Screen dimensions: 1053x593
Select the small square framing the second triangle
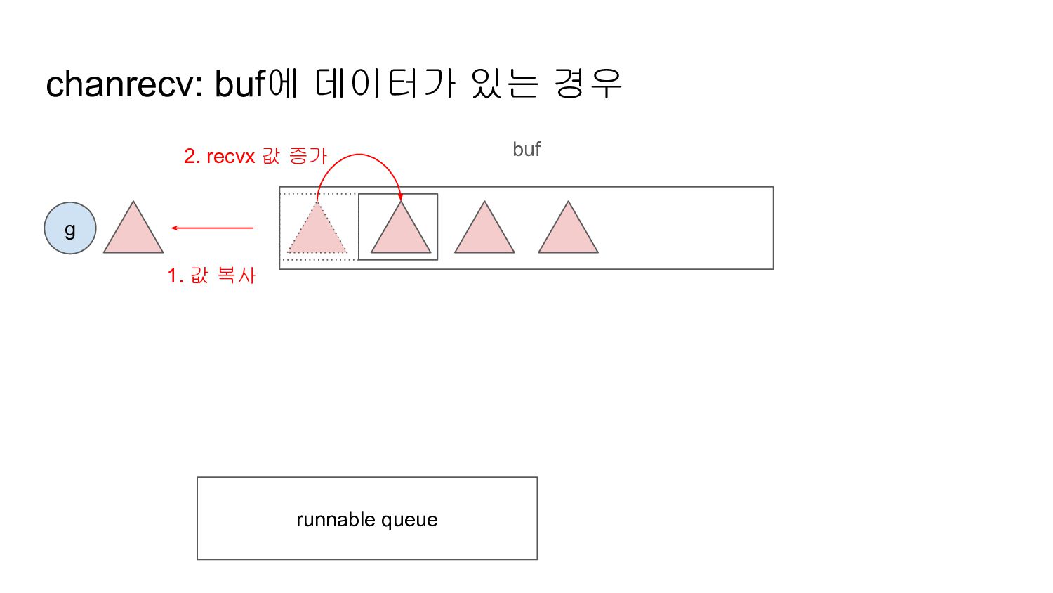398,227
